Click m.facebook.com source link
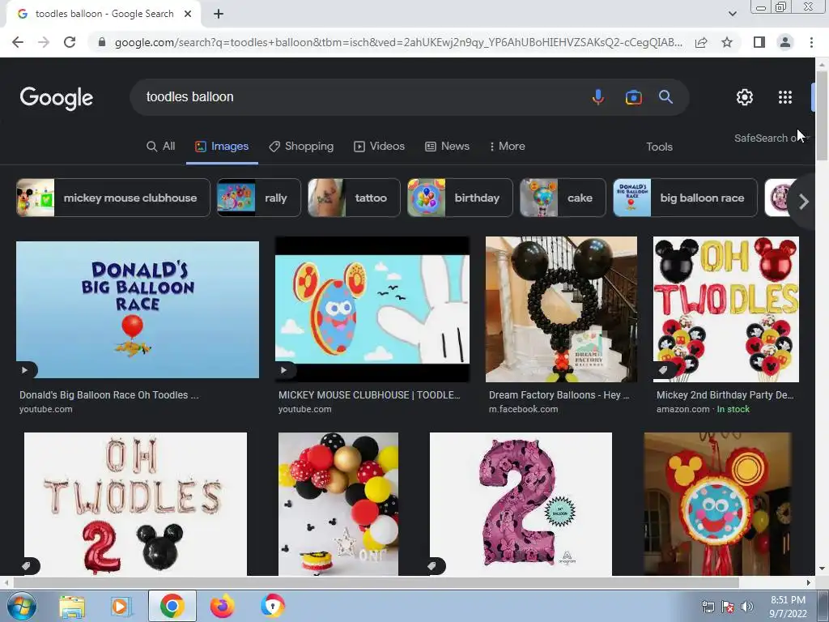Image resolution: width=829 pixels, height=622 pixels. coord(524,409)
